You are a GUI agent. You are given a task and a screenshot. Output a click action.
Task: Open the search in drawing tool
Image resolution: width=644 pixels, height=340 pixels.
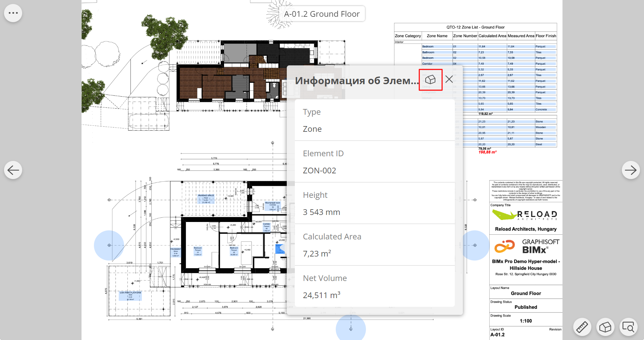tap(628, 327)
